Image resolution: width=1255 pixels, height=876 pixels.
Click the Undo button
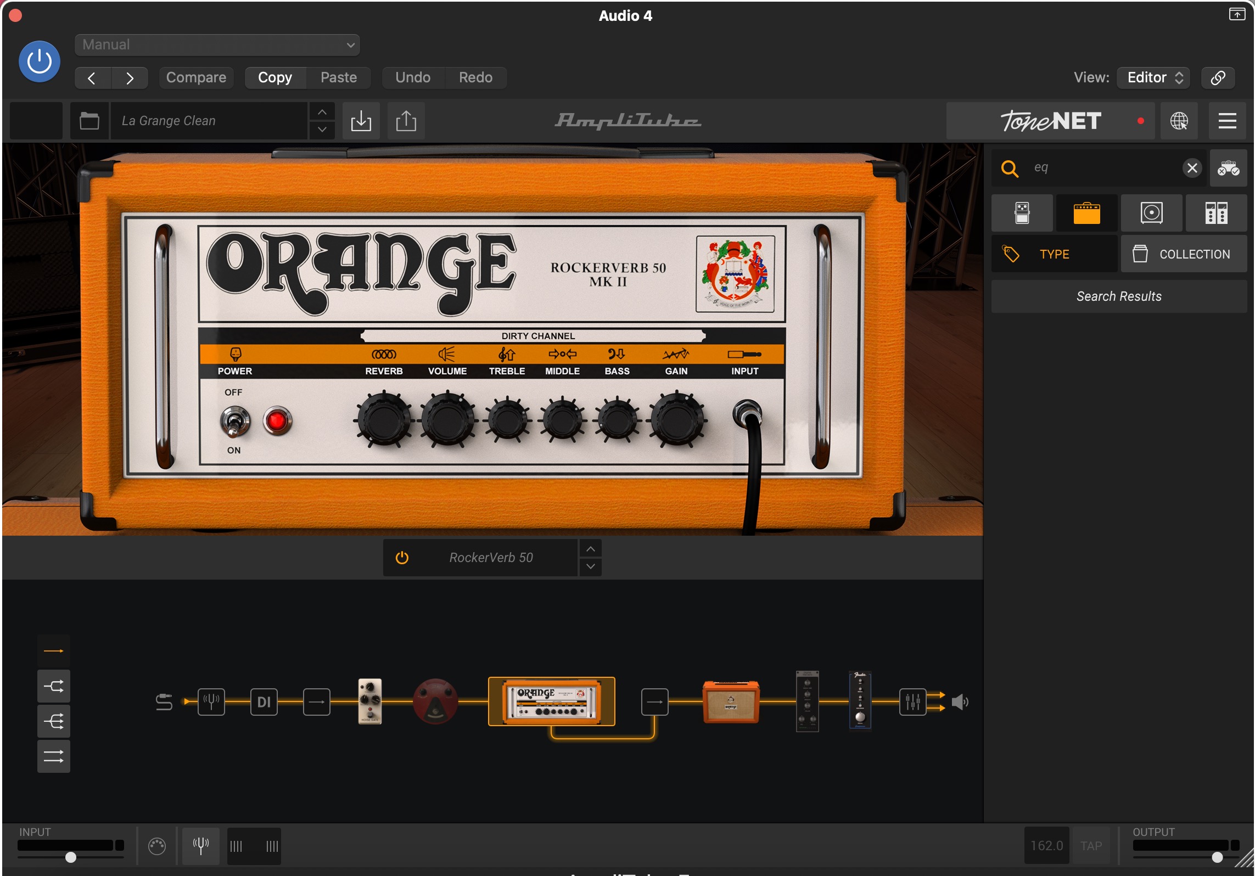(413, 77)
